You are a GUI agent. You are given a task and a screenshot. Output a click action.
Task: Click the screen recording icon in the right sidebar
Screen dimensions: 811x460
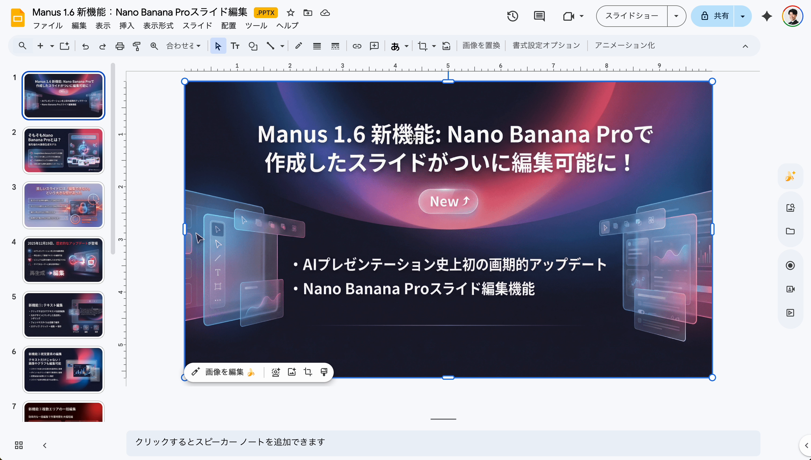[x=791, y=265]
